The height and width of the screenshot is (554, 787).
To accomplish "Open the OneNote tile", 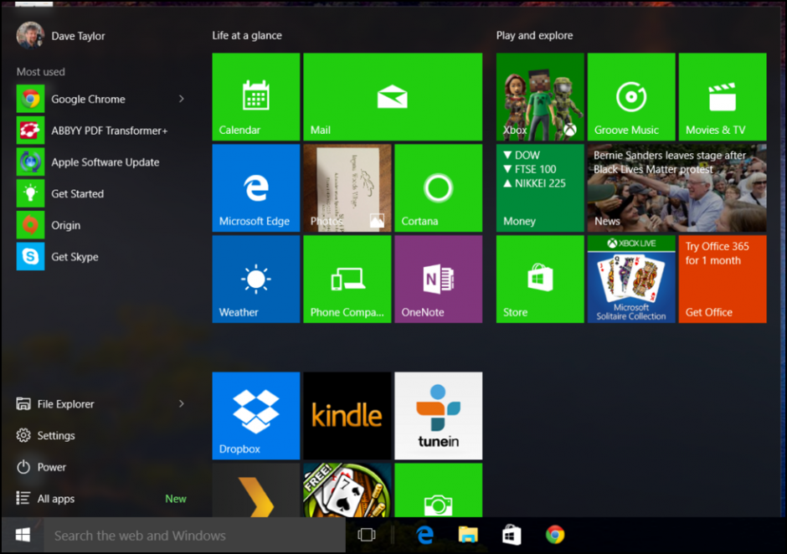I will click(438, 279).
